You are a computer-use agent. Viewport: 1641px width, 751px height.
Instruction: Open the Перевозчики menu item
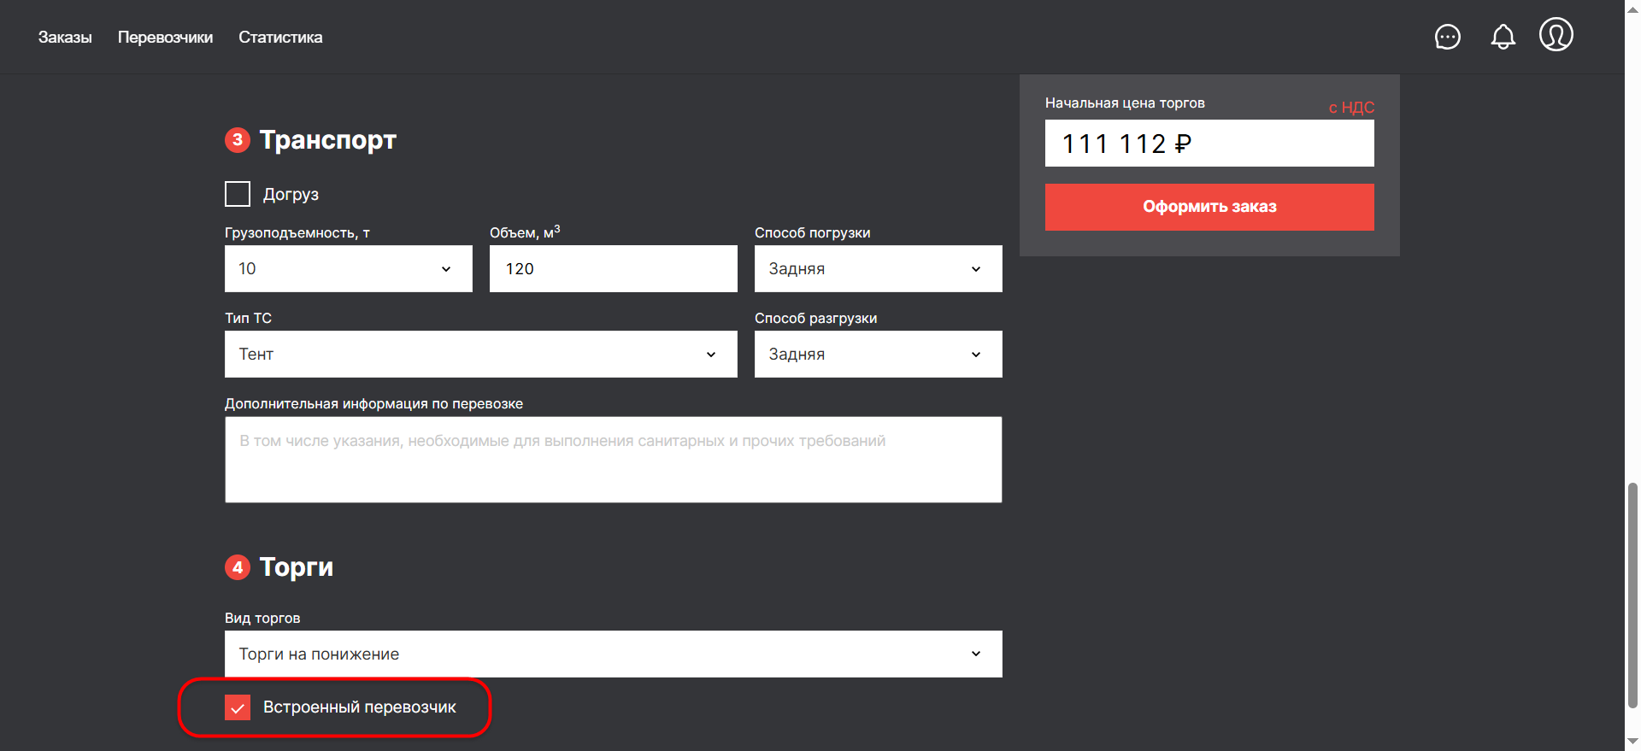(165, 38)
